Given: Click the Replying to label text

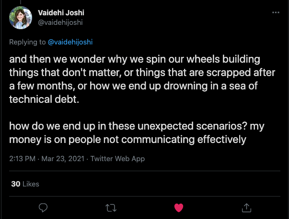Looking at the screenshot, I should pyautogui.click(x=27, y=42).
